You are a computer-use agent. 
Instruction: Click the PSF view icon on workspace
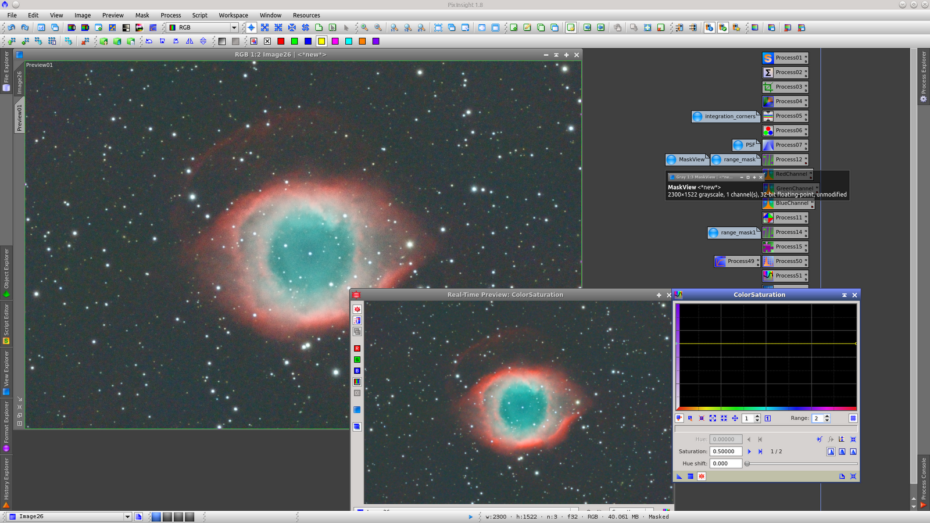[x=746, y=145]
